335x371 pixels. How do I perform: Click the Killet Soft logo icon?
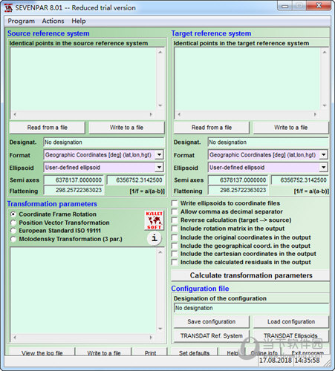click(x=154, y=220)
